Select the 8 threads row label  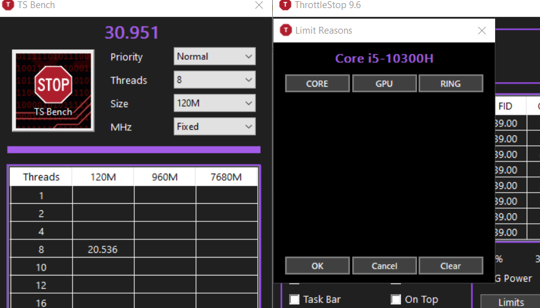41,249
